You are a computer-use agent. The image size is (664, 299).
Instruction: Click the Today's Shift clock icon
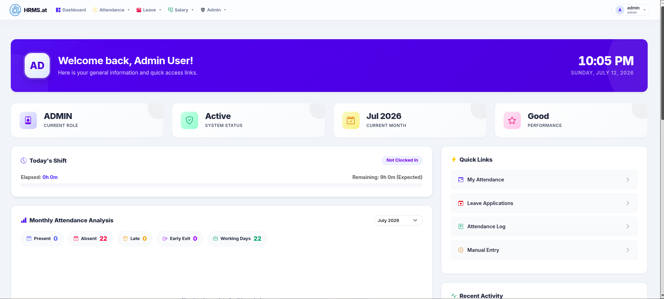[x=24, y=160]
